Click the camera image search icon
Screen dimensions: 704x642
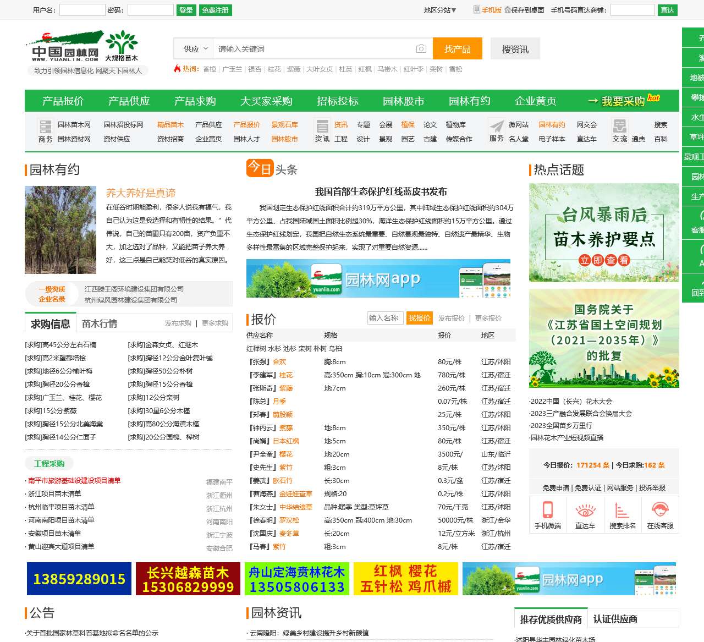pyautogui.click(x=421, y=49)
